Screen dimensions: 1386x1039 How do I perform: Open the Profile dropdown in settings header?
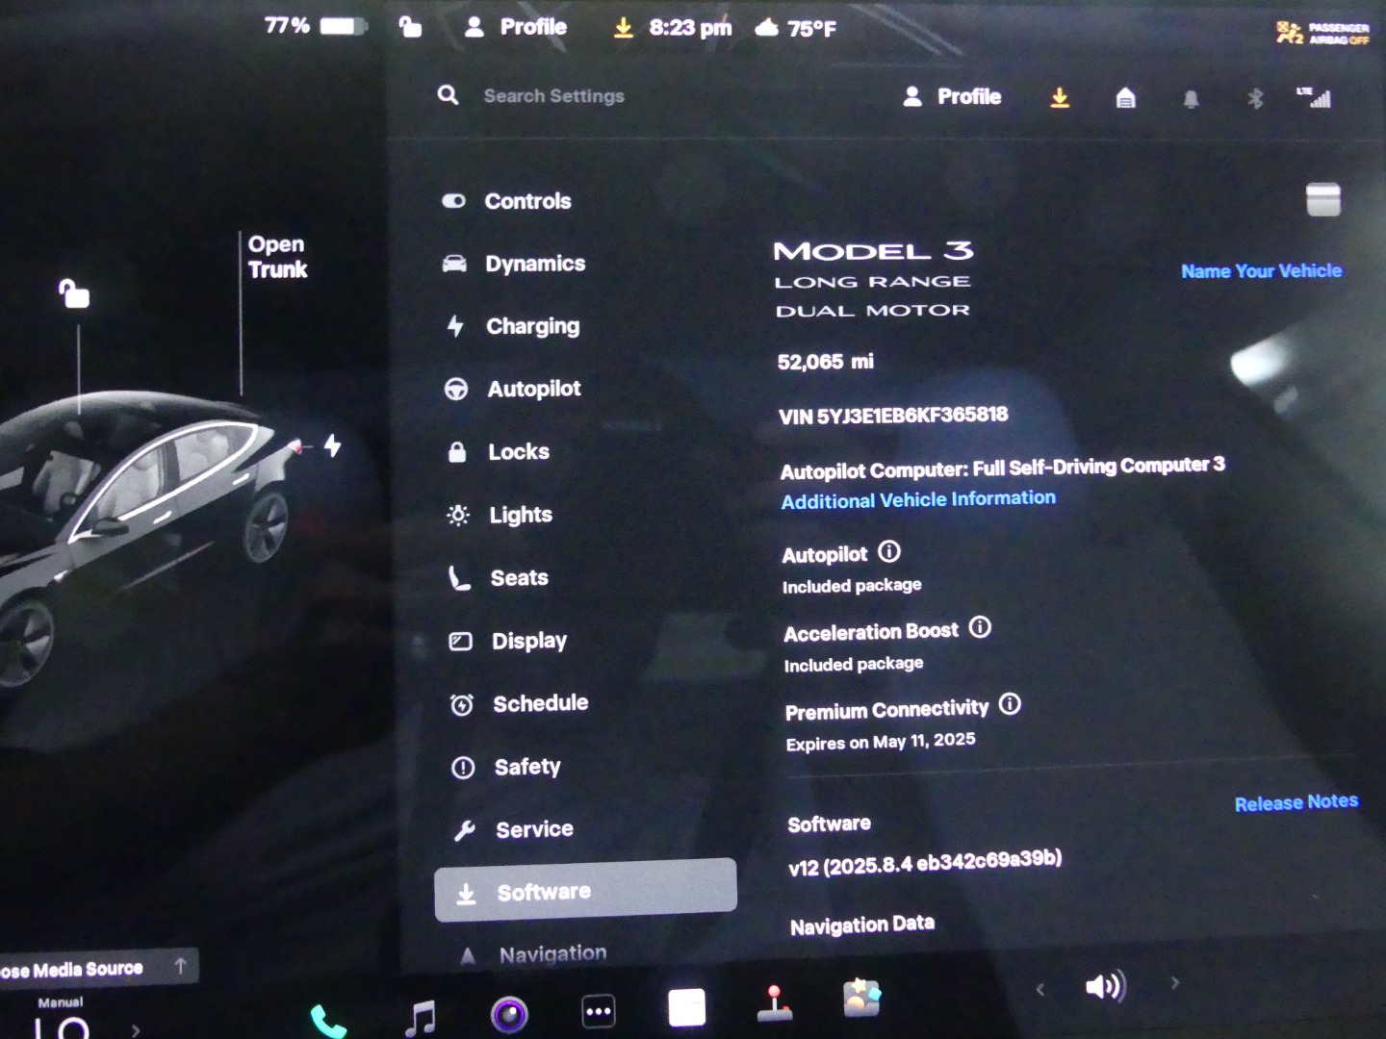[x=952, y=97]
